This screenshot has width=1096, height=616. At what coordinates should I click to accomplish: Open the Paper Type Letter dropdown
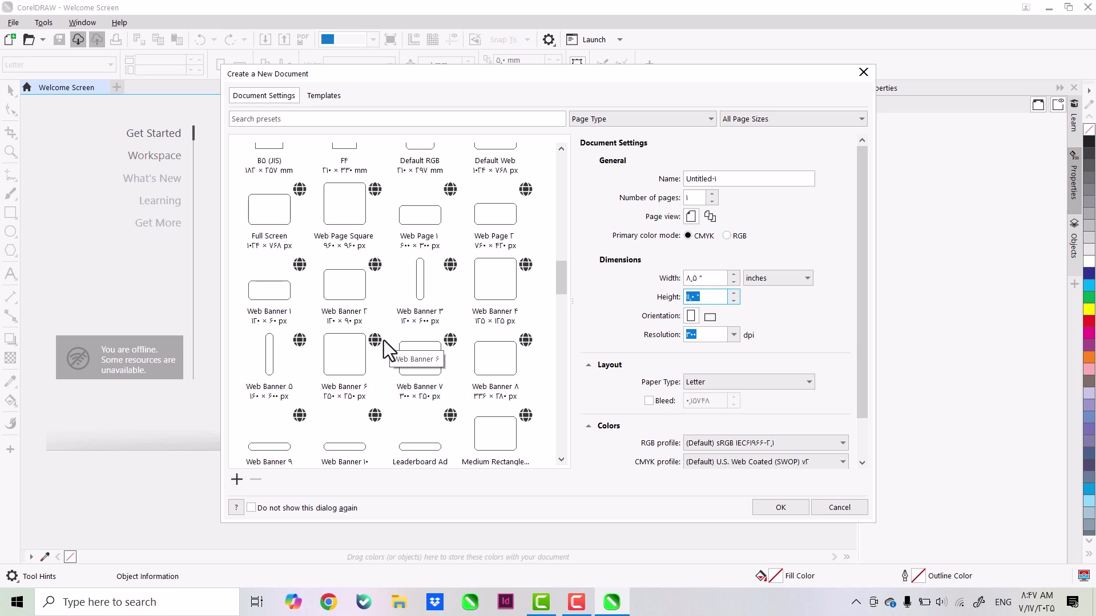pos(748,382)
